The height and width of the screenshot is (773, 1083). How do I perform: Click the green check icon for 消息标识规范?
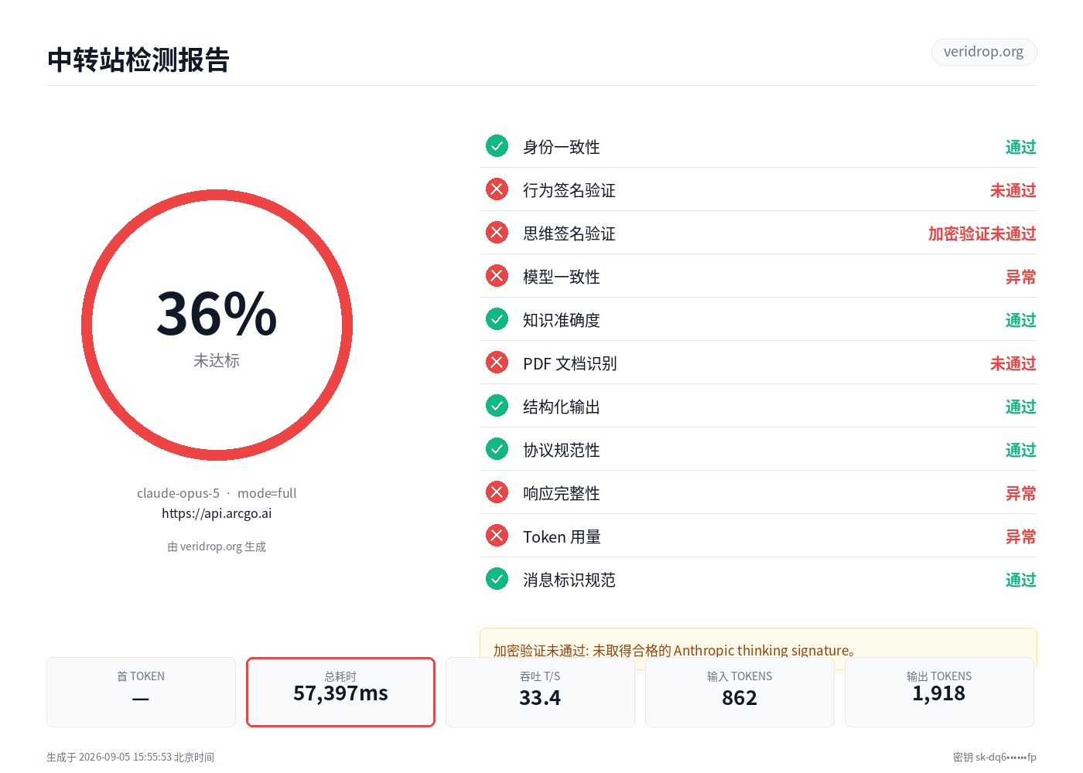pyautogui.click(x=497, y=579)
